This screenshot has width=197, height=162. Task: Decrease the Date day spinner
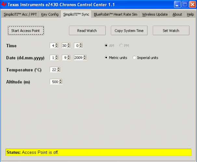coord(57,59)
